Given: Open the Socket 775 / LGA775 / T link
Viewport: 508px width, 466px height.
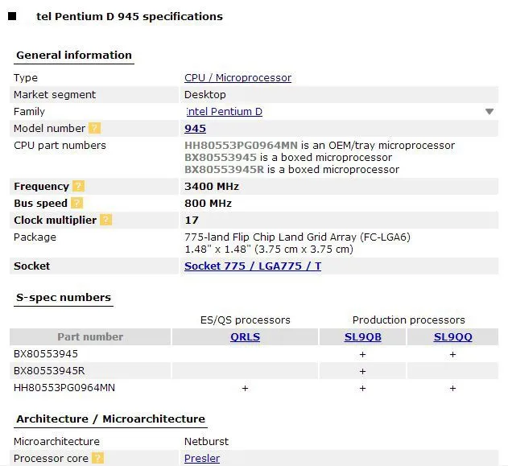Looking at the screenshot, I should (x=253, y=266).
